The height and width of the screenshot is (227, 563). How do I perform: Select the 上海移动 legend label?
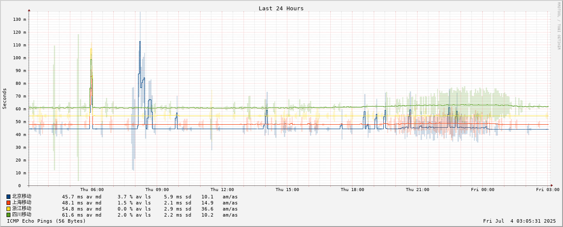point(22,202)
